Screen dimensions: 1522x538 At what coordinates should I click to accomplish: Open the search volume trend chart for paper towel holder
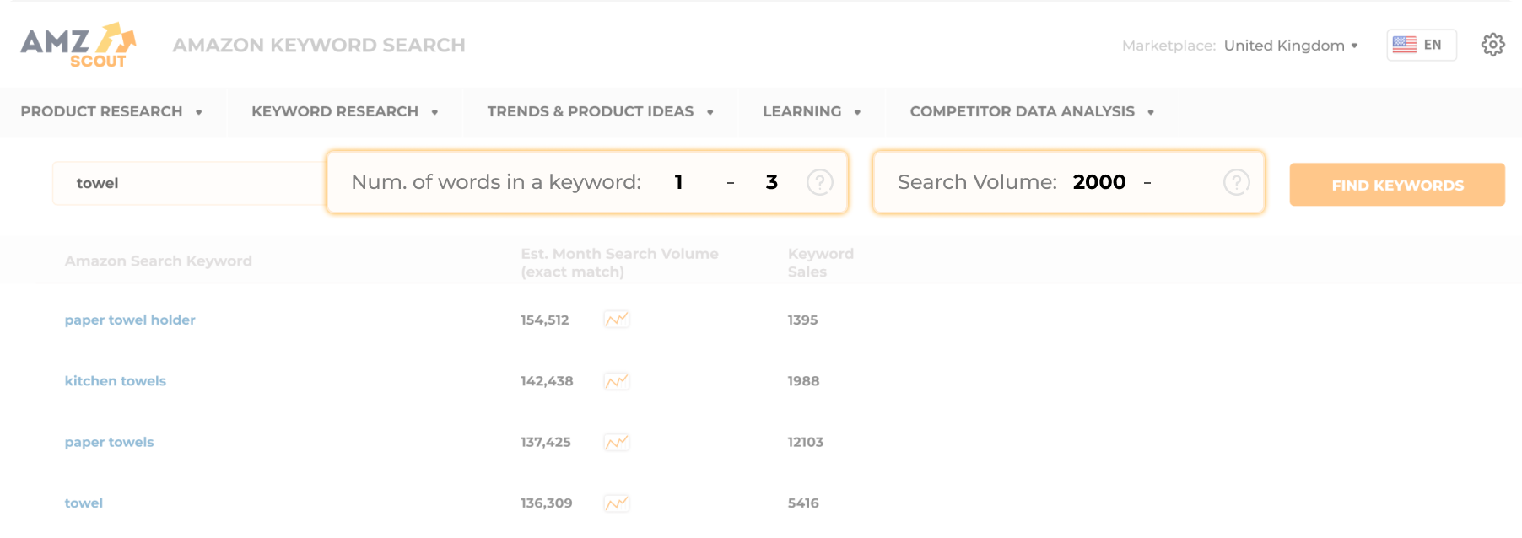pos(616,320)
